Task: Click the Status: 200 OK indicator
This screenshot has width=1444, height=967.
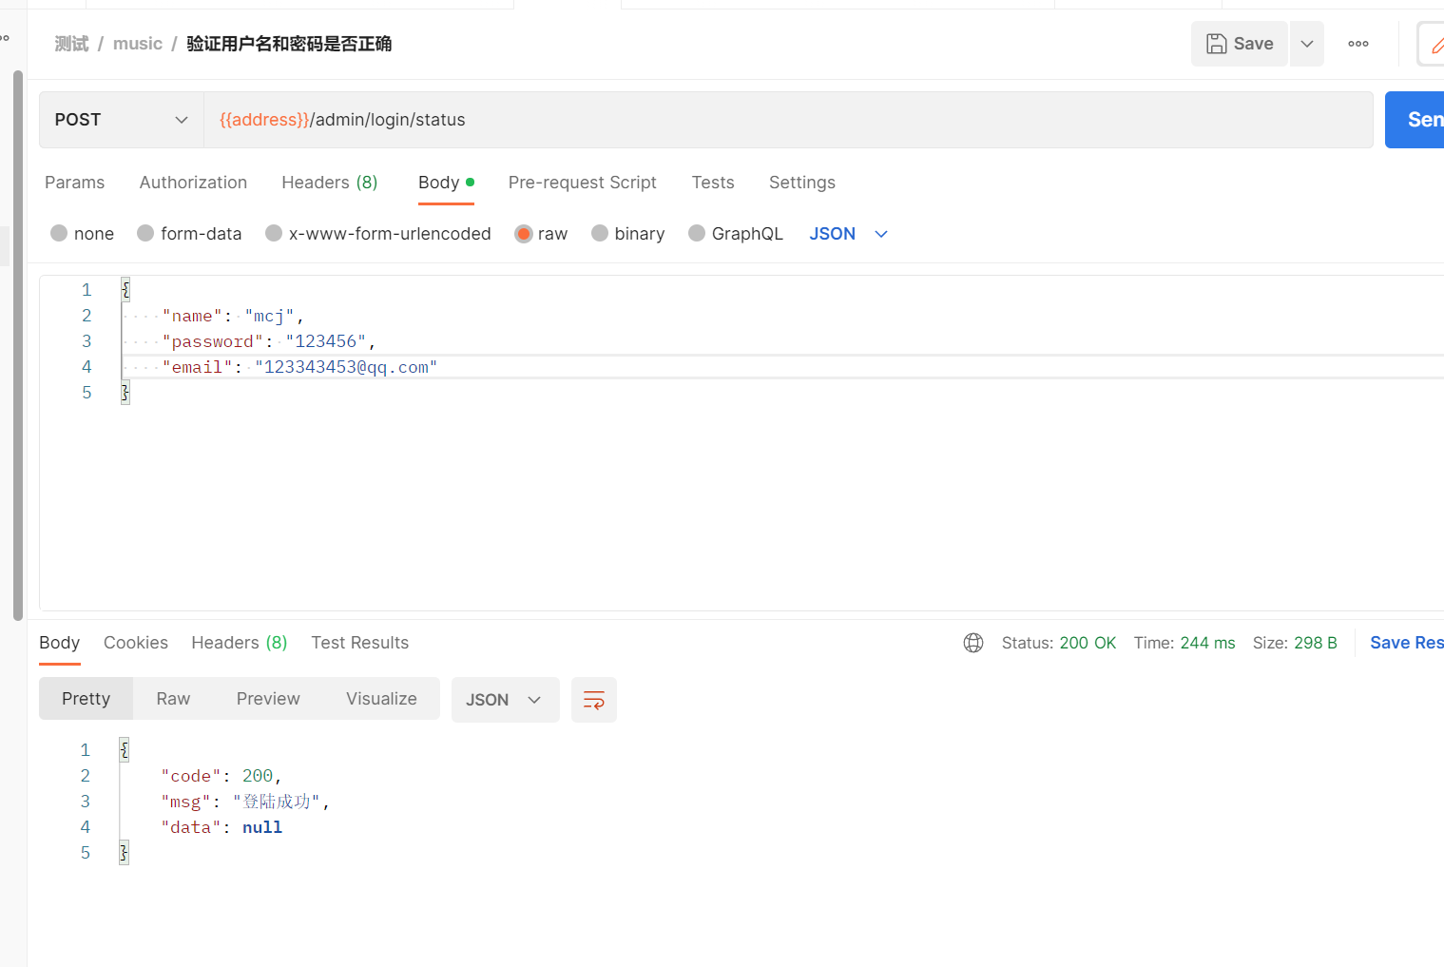Action: click(1059, 643)
